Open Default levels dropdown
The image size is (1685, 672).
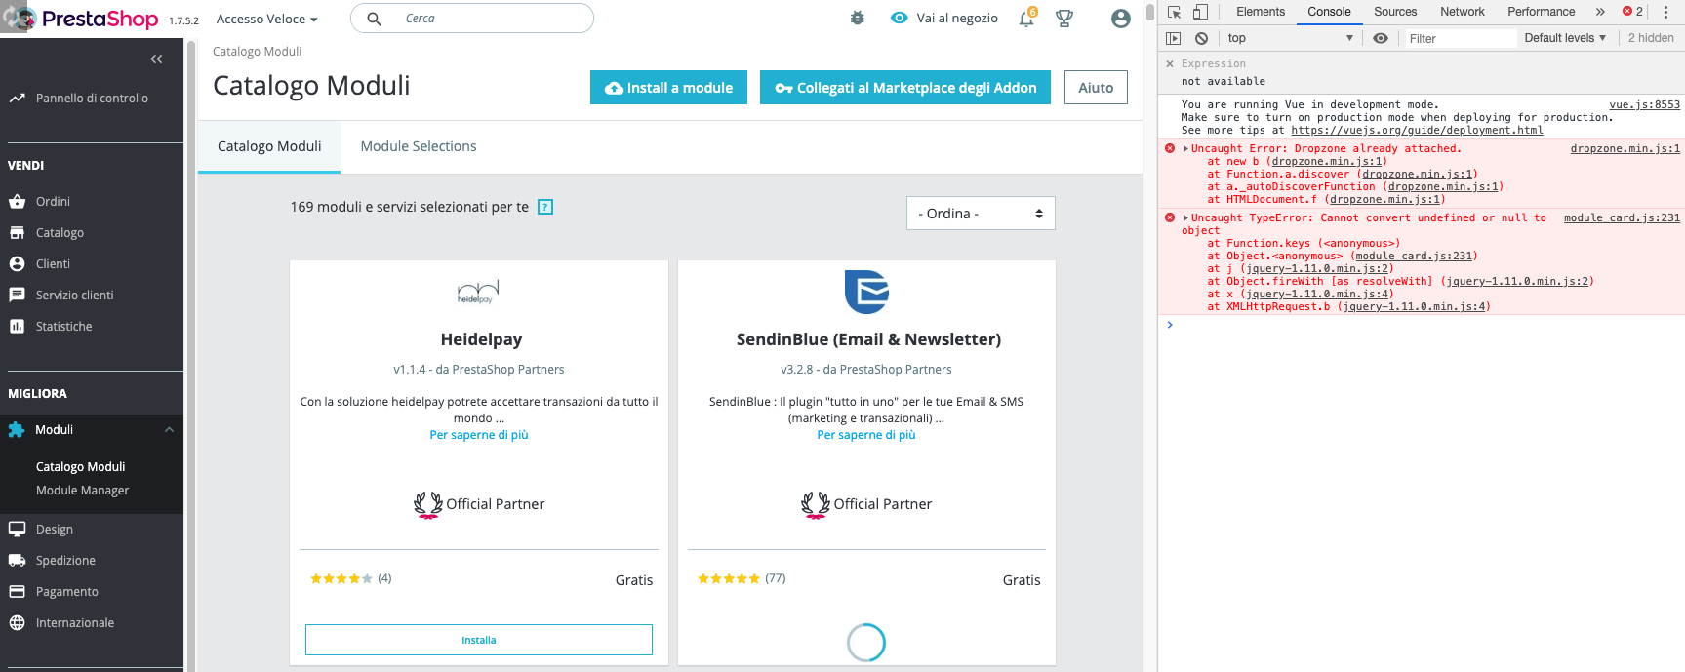click(1565, 38)
